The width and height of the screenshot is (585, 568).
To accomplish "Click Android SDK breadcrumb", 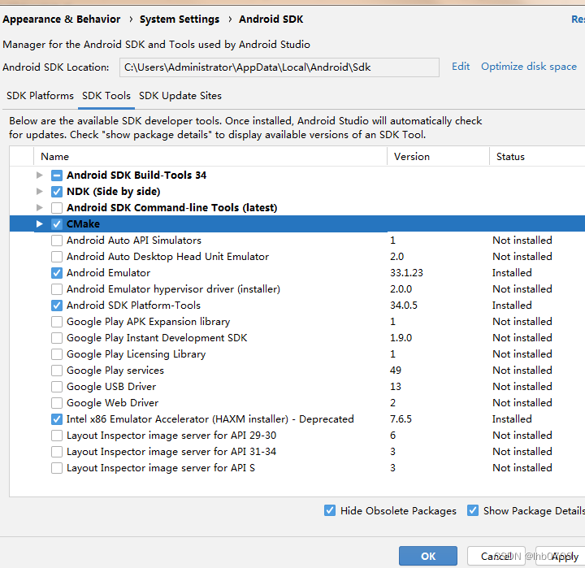I will (x=271, y=19).
